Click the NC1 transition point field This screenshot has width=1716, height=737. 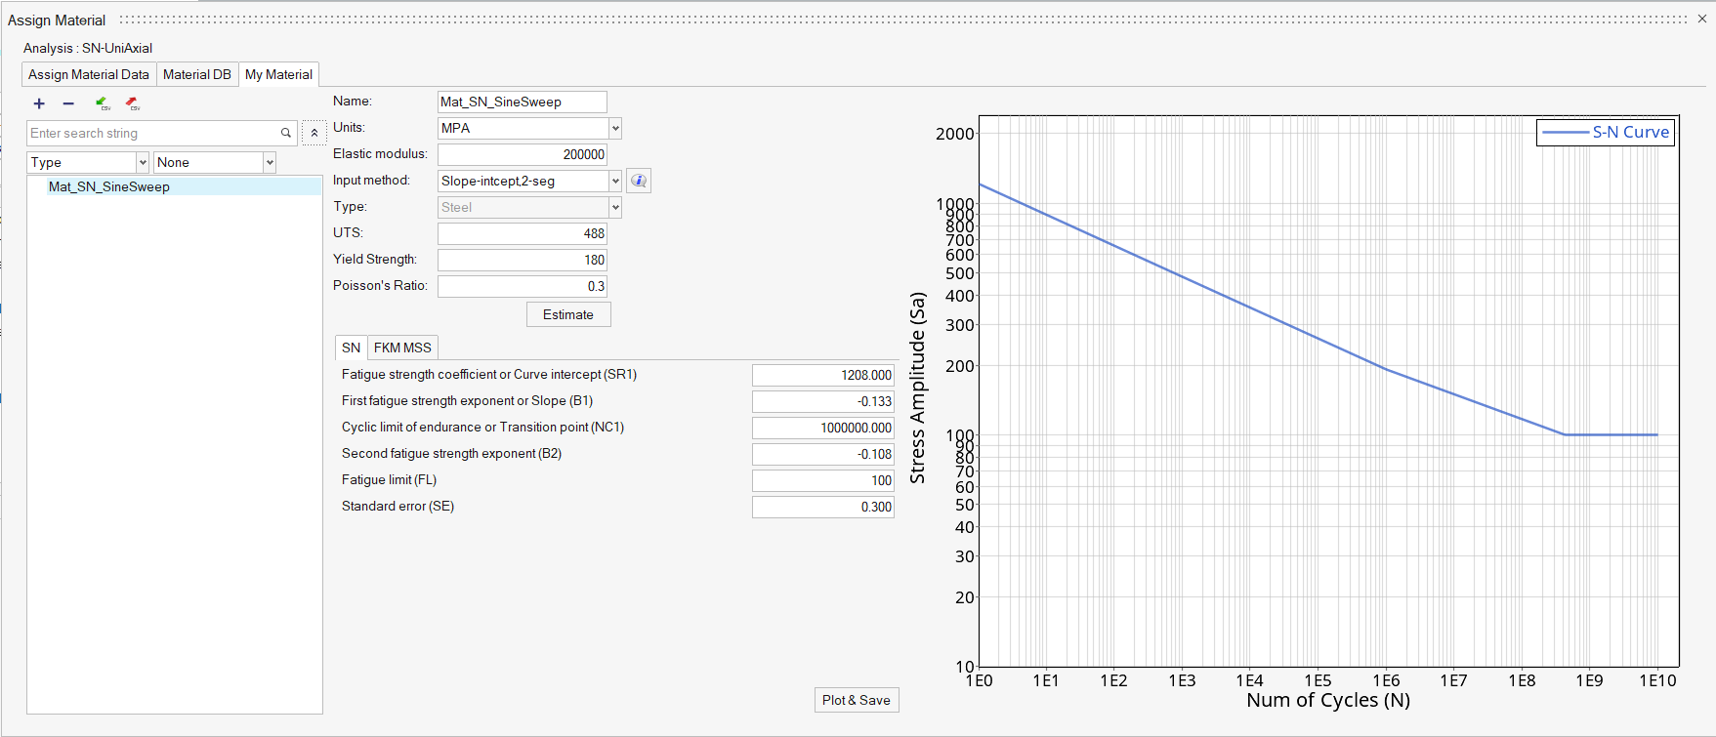tap(823, 428)
